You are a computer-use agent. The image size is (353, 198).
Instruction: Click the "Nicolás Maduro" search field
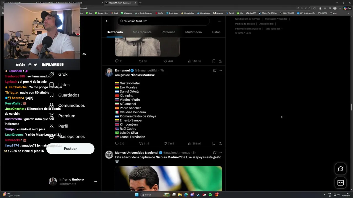pyautogui.click(x=163, y=21)
